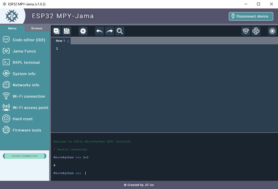Click the magnifier search icon
The image size is (278, 189).
pyautogui.click(x=120, y=31)
